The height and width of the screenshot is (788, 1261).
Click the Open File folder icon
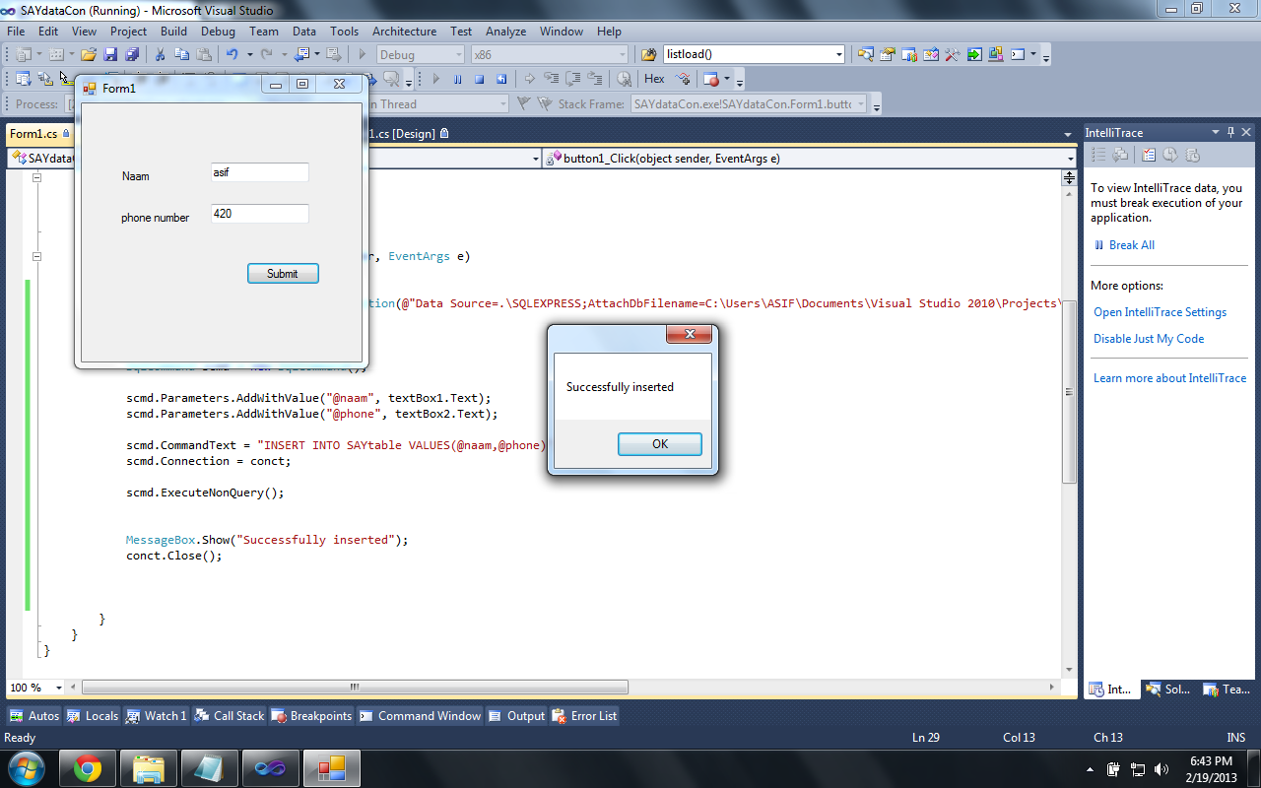point(88,54)
